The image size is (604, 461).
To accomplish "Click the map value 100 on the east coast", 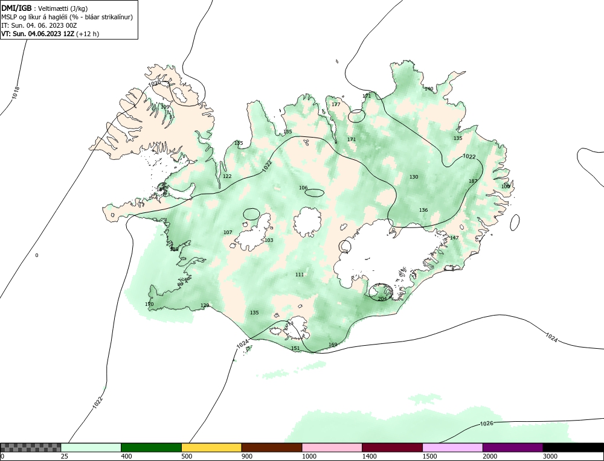I will click(506, 186).
